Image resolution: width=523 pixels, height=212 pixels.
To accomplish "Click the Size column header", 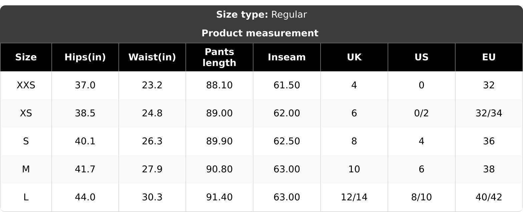I will 26,57.
